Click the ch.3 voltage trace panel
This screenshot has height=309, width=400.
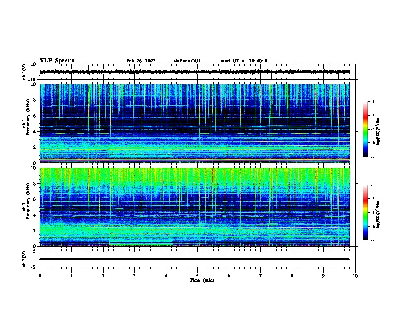pyautogui.click(x=197, y=259)
